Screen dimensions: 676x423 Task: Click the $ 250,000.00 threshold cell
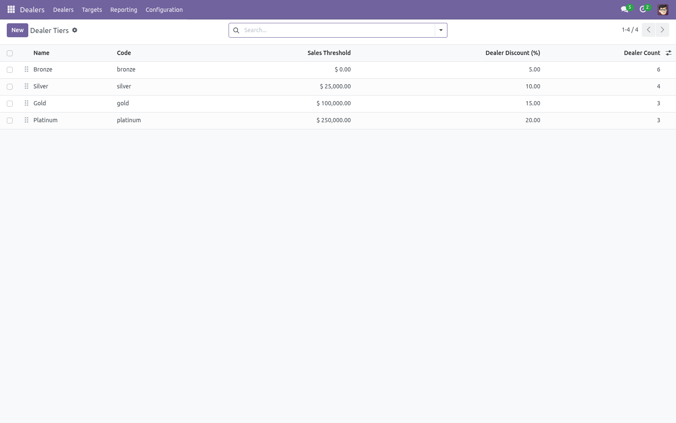(x=333, y=120)
